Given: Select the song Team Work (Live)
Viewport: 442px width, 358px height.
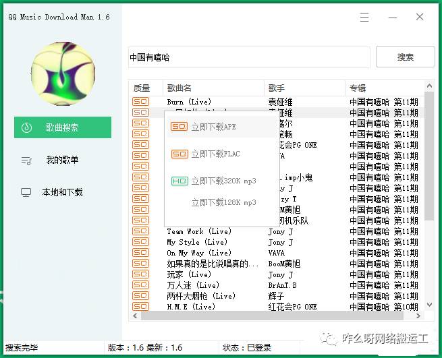Looking at the screenshot, I should 198,231.
